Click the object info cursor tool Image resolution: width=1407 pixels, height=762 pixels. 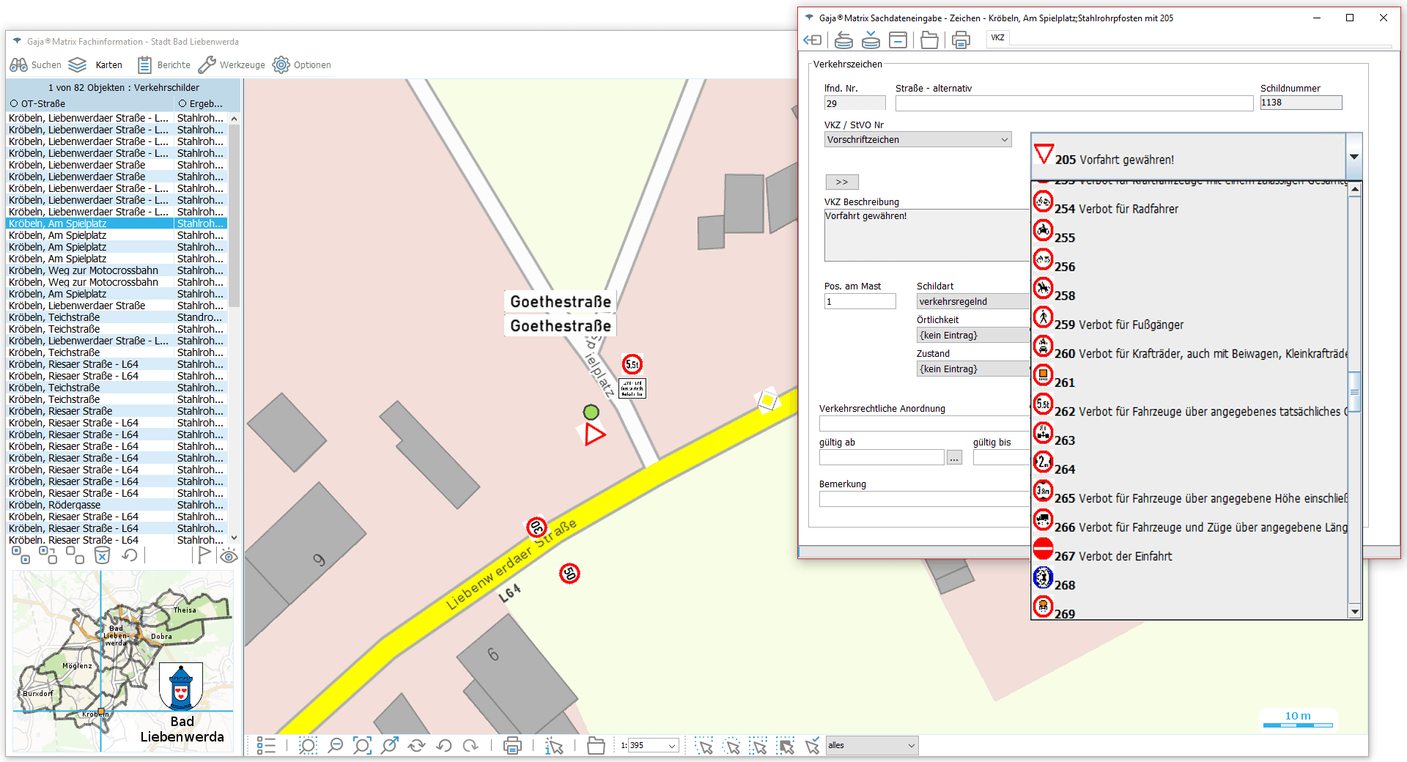pos(554,746)
